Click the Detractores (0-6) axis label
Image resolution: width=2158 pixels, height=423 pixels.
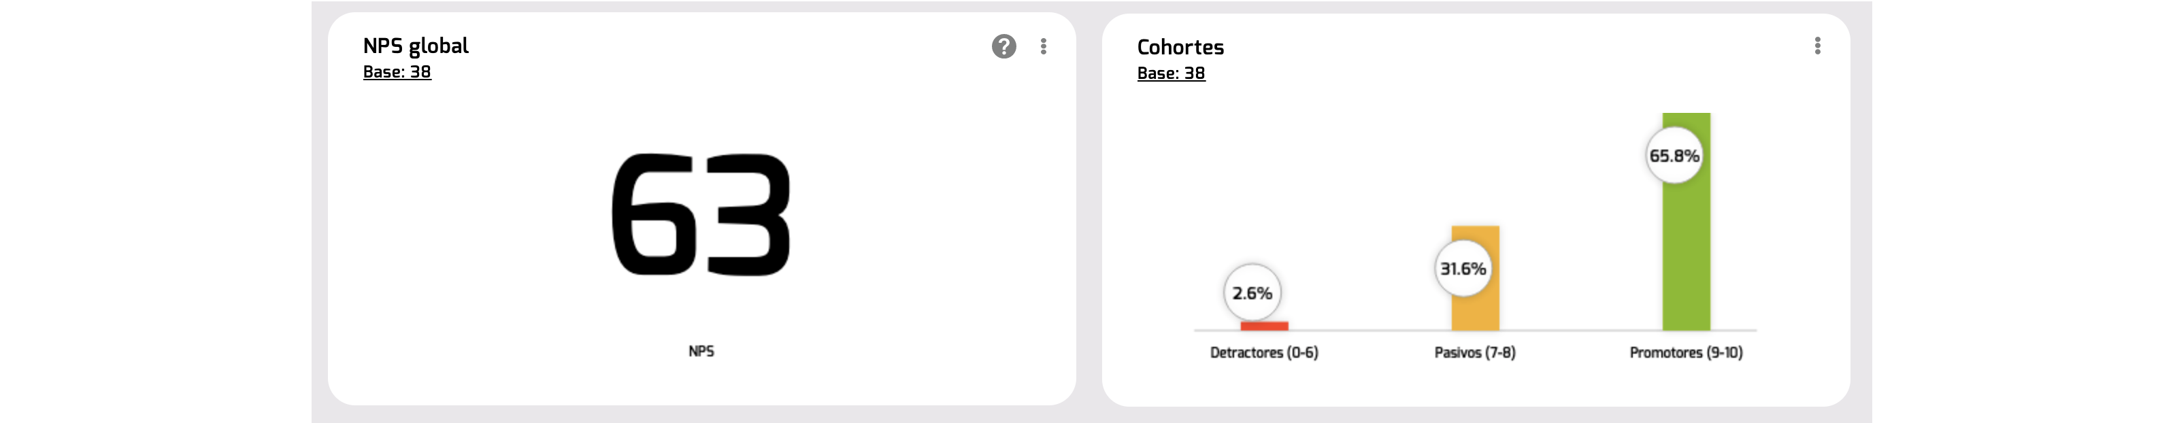click(1264, 353)
